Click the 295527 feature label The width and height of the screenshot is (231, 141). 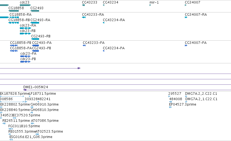point(175,94)
